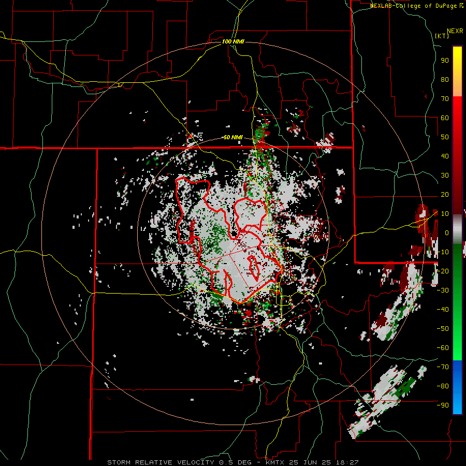
Task: Click the -40 value on the velocity scale
Action: tap(443, 310)
